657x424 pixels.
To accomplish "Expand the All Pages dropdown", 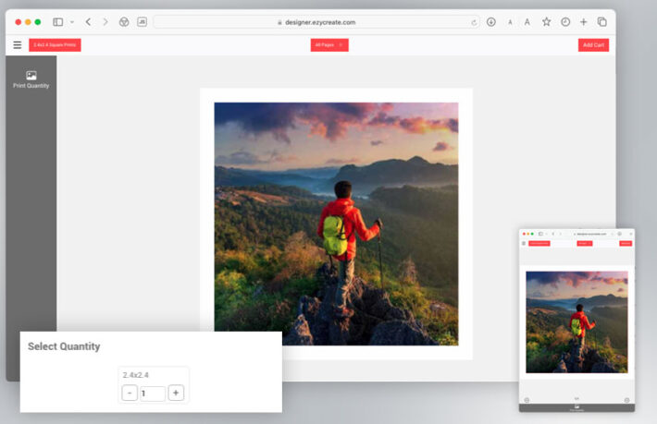I will pos(328,45).
